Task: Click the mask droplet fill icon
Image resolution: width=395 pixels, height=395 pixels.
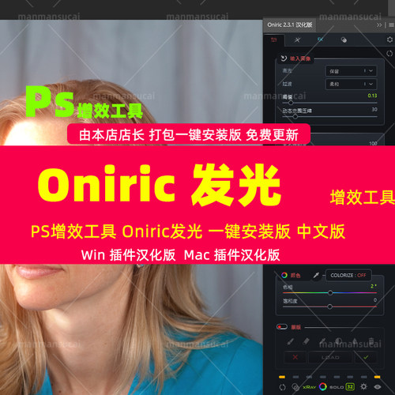Action: (355, 341)
